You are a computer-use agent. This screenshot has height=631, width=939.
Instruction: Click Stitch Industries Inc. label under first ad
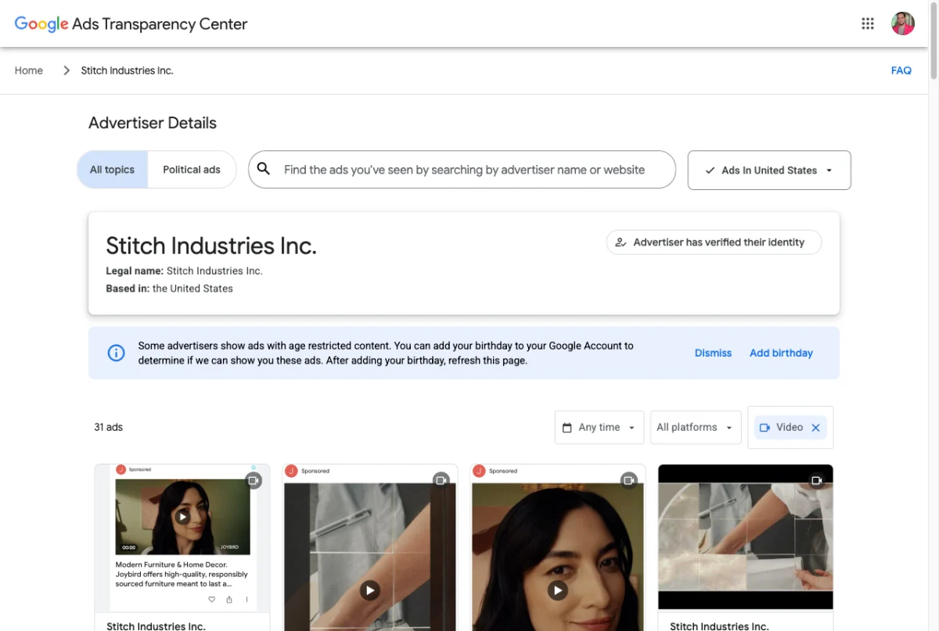click(156, 626)
